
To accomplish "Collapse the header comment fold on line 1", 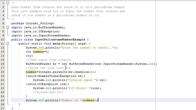I will [x=8, y=3].
